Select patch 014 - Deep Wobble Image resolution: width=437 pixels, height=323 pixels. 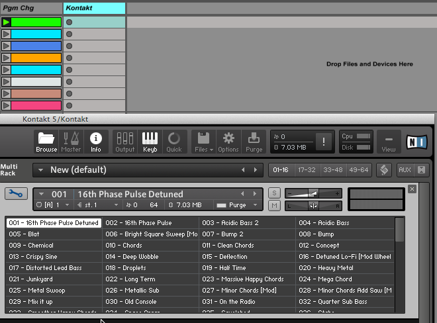pyautogui.click(x=150, y=256)
